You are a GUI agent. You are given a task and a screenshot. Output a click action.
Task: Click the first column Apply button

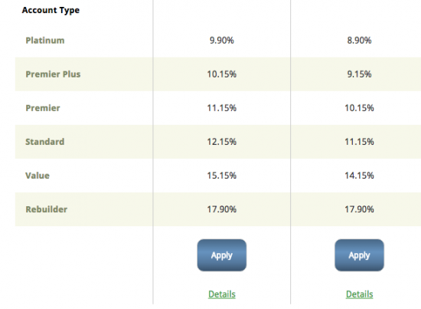pyautogui.click(x=222, y=255)
